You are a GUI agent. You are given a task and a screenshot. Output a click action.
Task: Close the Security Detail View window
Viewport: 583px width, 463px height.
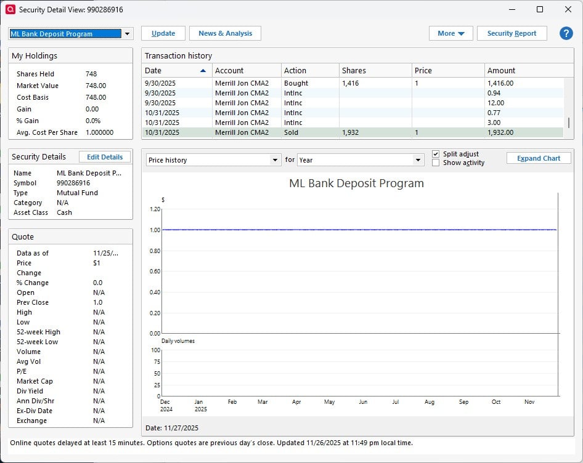(568, 9)
